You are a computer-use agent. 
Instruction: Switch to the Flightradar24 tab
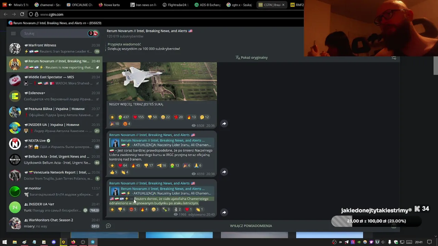pos(175,5)
